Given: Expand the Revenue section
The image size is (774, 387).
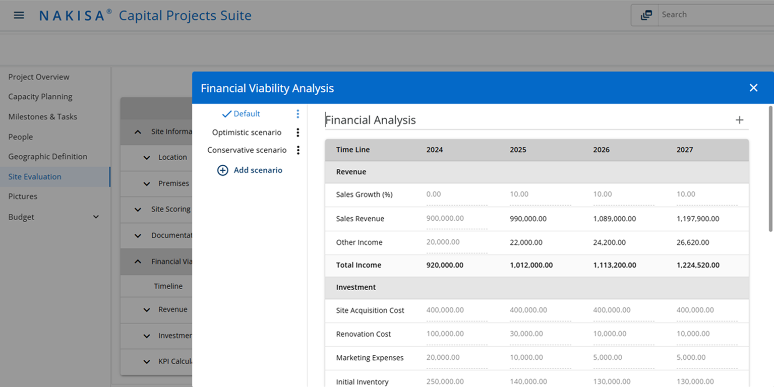Looking at the screenshot, I should coord(147,310).
